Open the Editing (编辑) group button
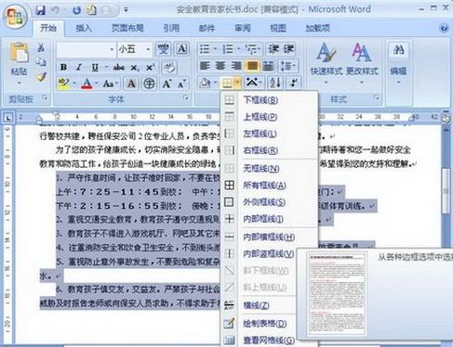Screen dimensions: 453x347 point(398,64)
